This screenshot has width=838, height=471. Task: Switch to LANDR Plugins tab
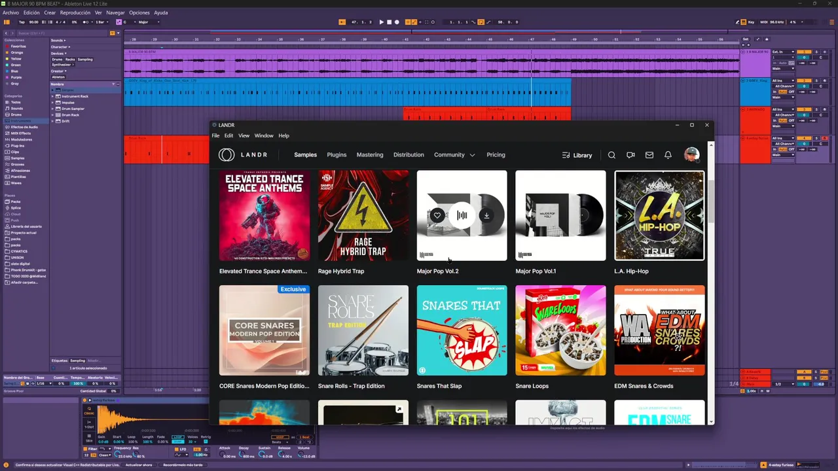click(337, 155)
